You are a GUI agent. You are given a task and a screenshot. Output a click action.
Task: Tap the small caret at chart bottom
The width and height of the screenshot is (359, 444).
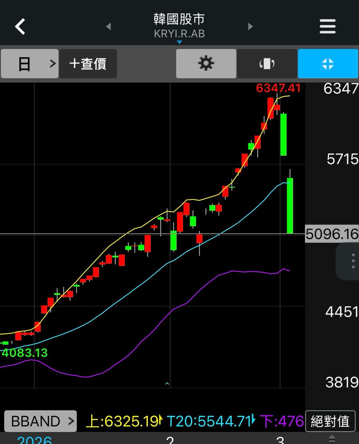pos(167,384)
